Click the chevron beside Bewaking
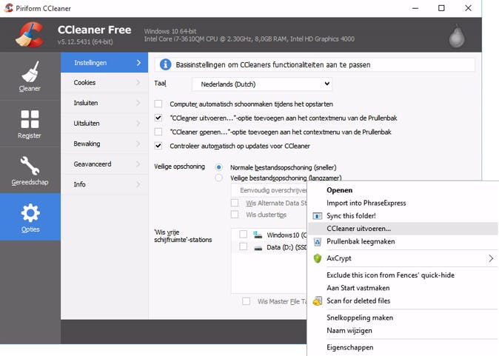499x356 pixels. coord(138,144)
